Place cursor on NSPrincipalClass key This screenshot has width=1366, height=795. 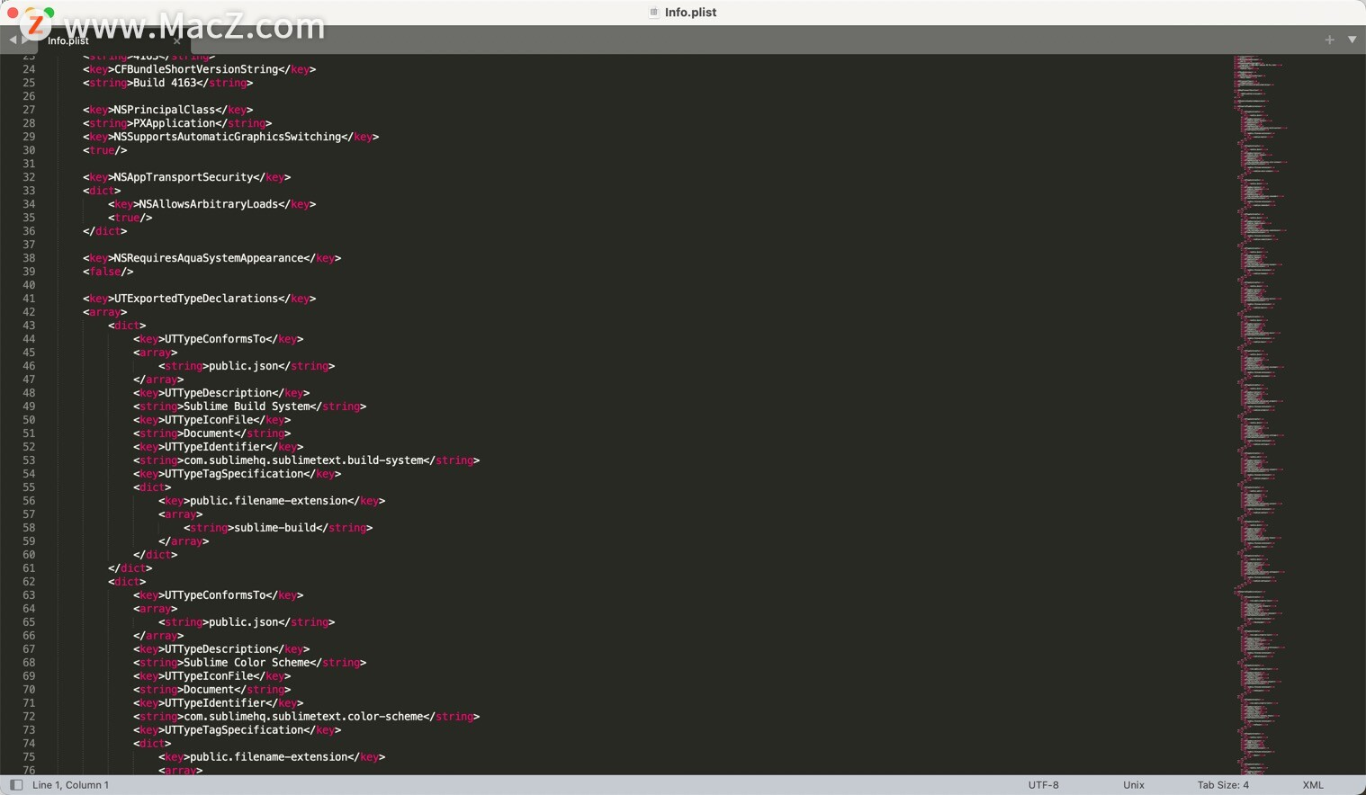pyautogui.click(x=165, y=110)
